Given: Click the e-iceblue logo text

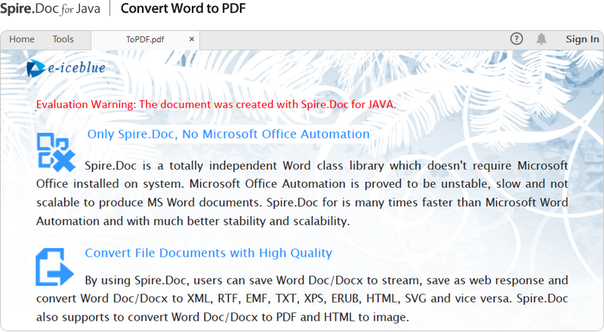Looking at the screenshot, I should tap(76, 69).
